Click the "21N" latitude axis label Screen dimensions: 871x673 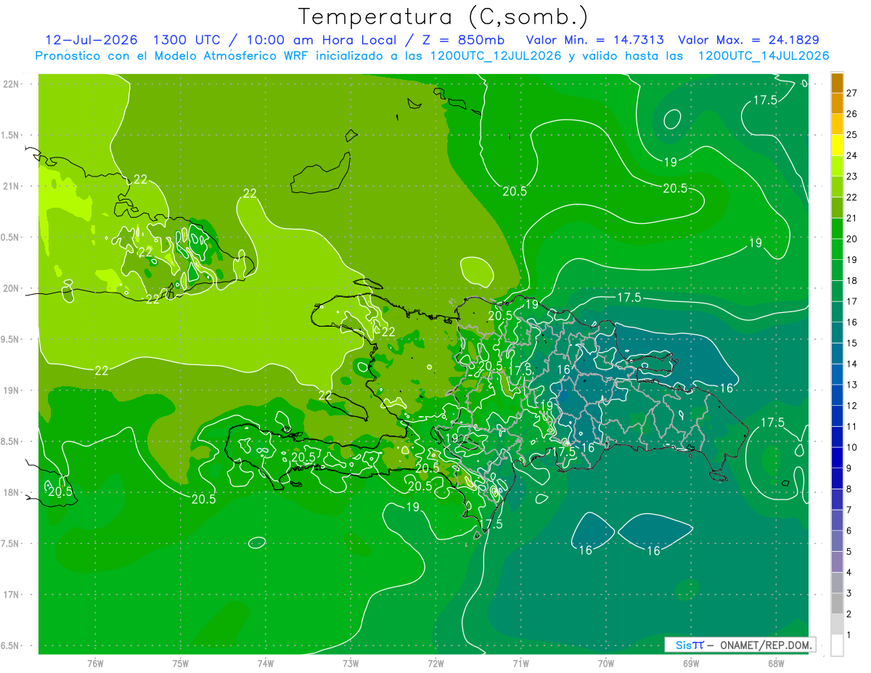click(12, 186)
